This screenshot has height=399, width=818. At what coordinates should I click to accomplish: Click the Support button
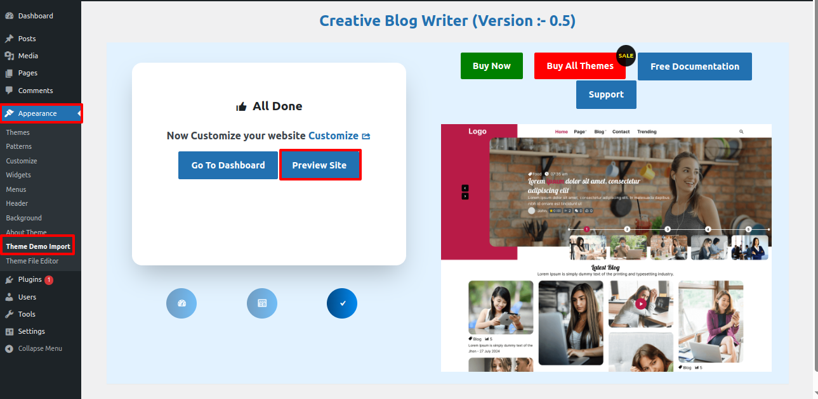(606, 95)
